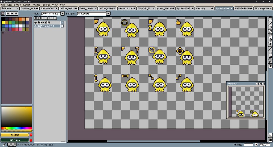Go to first frame
273x147 pixels.
tap(36, 18)
